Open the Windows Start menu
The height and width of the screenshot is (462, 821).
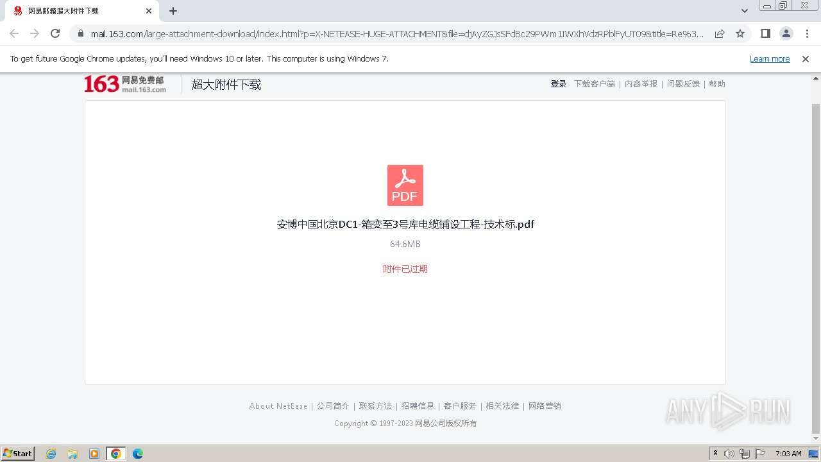point(18,454)
